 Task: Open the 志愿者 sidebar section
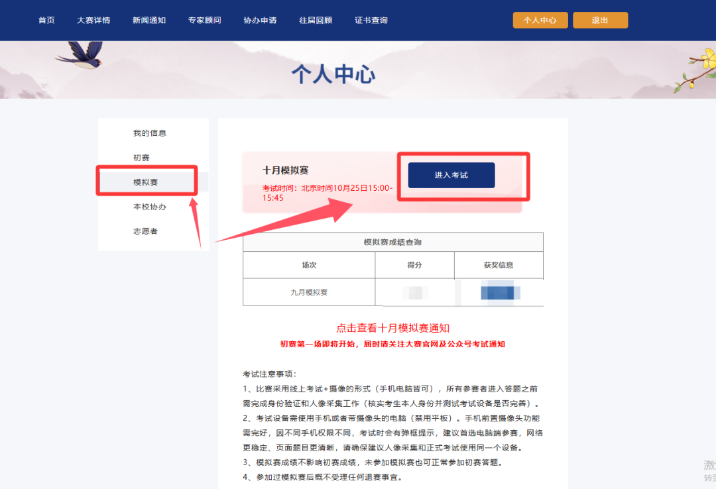tap(145, 231)
